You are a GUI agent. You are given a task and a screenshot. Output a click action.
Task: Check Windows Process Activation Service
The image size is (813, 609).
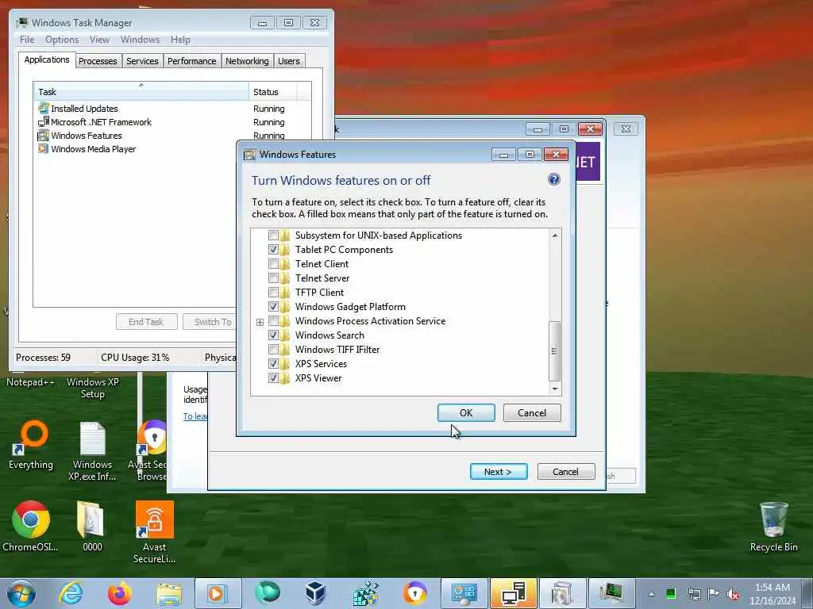click(273, 321)
